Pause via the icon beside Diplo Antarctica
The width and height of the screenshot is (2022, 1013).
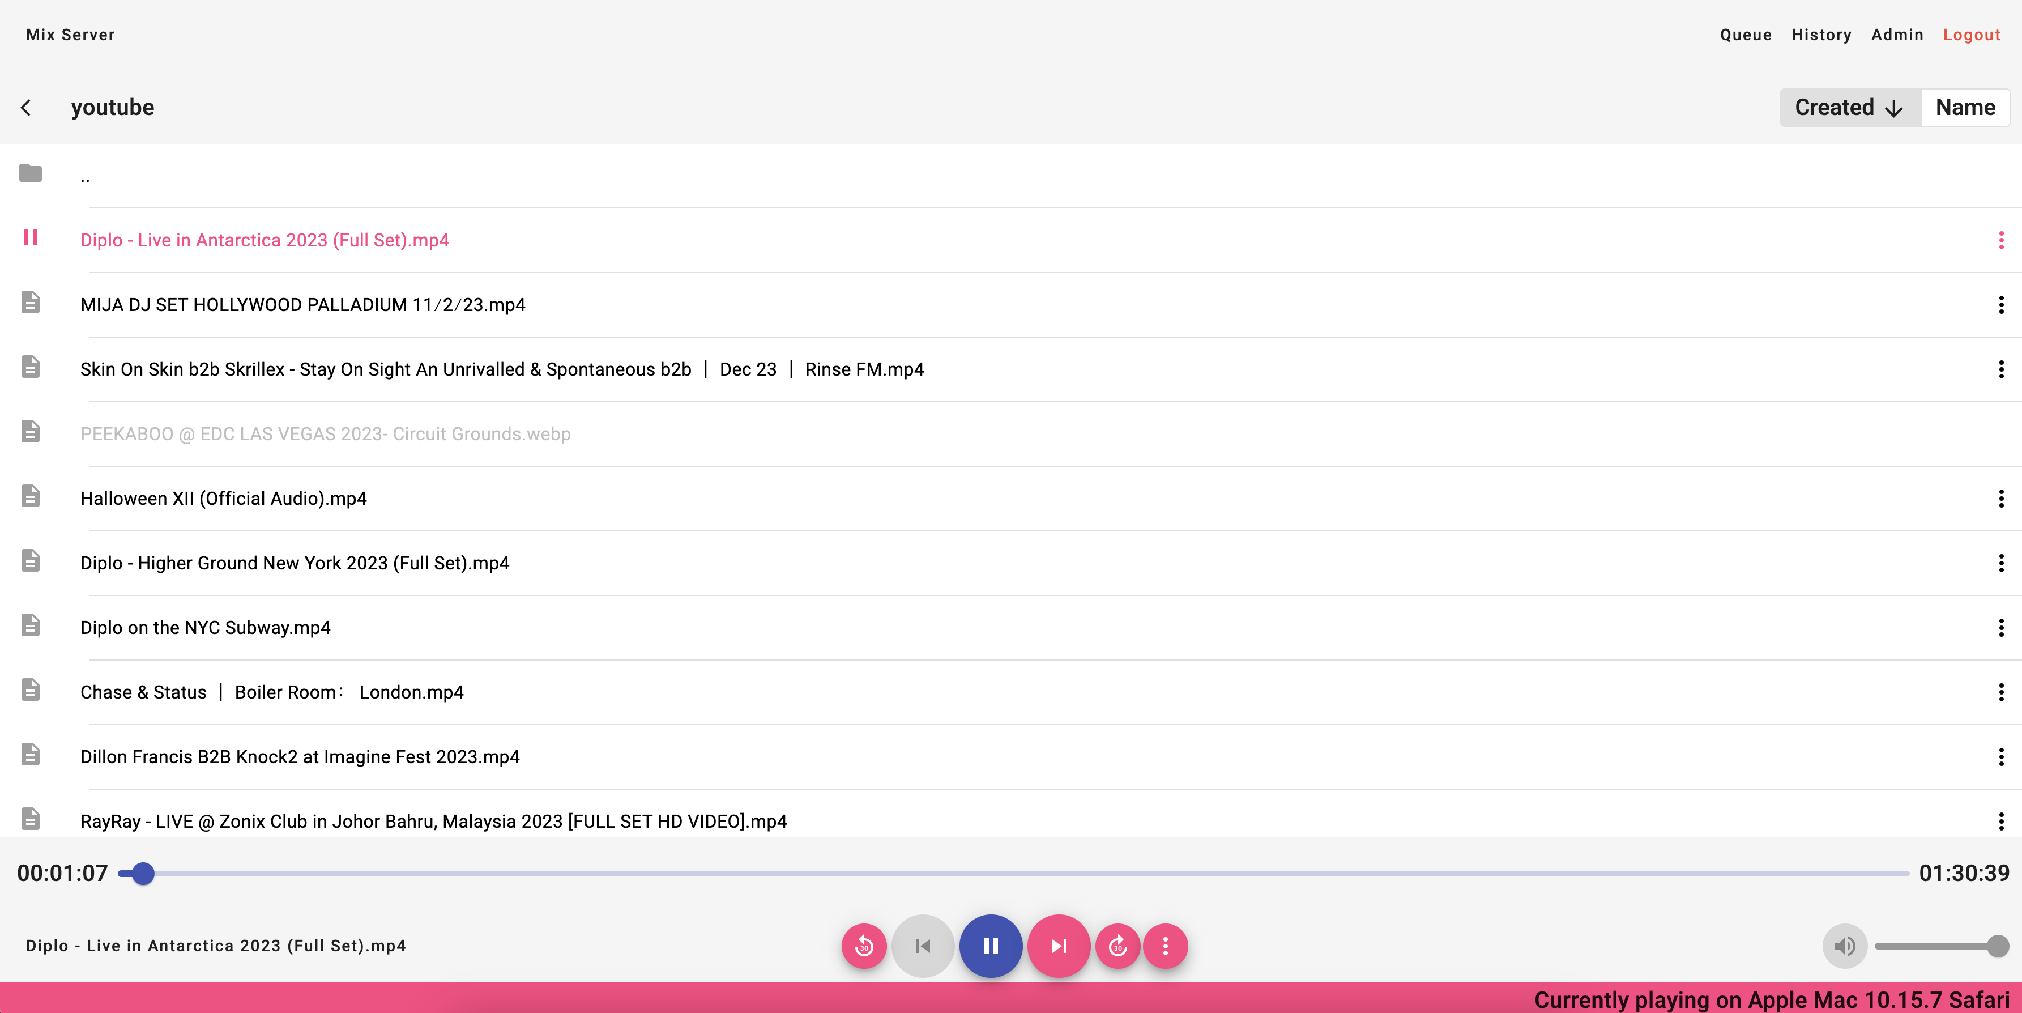tap(31, 238)
